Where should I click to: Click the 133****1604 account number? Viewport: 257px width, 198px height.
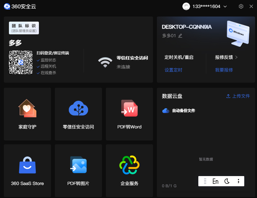pyautogui.click(x=206, y=6)
